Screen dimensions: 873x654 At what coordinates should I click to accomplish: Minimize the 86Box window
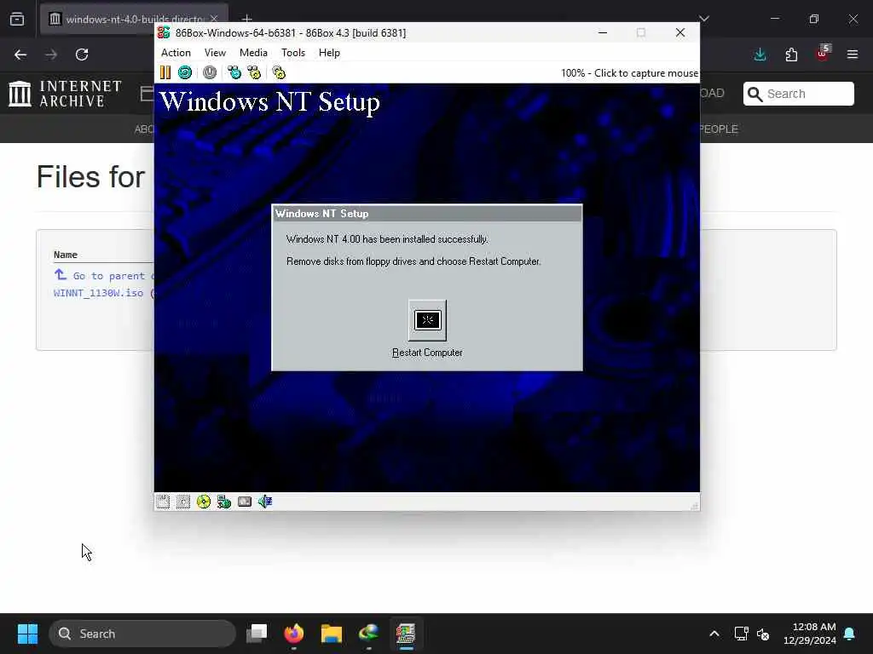point(603,33)
